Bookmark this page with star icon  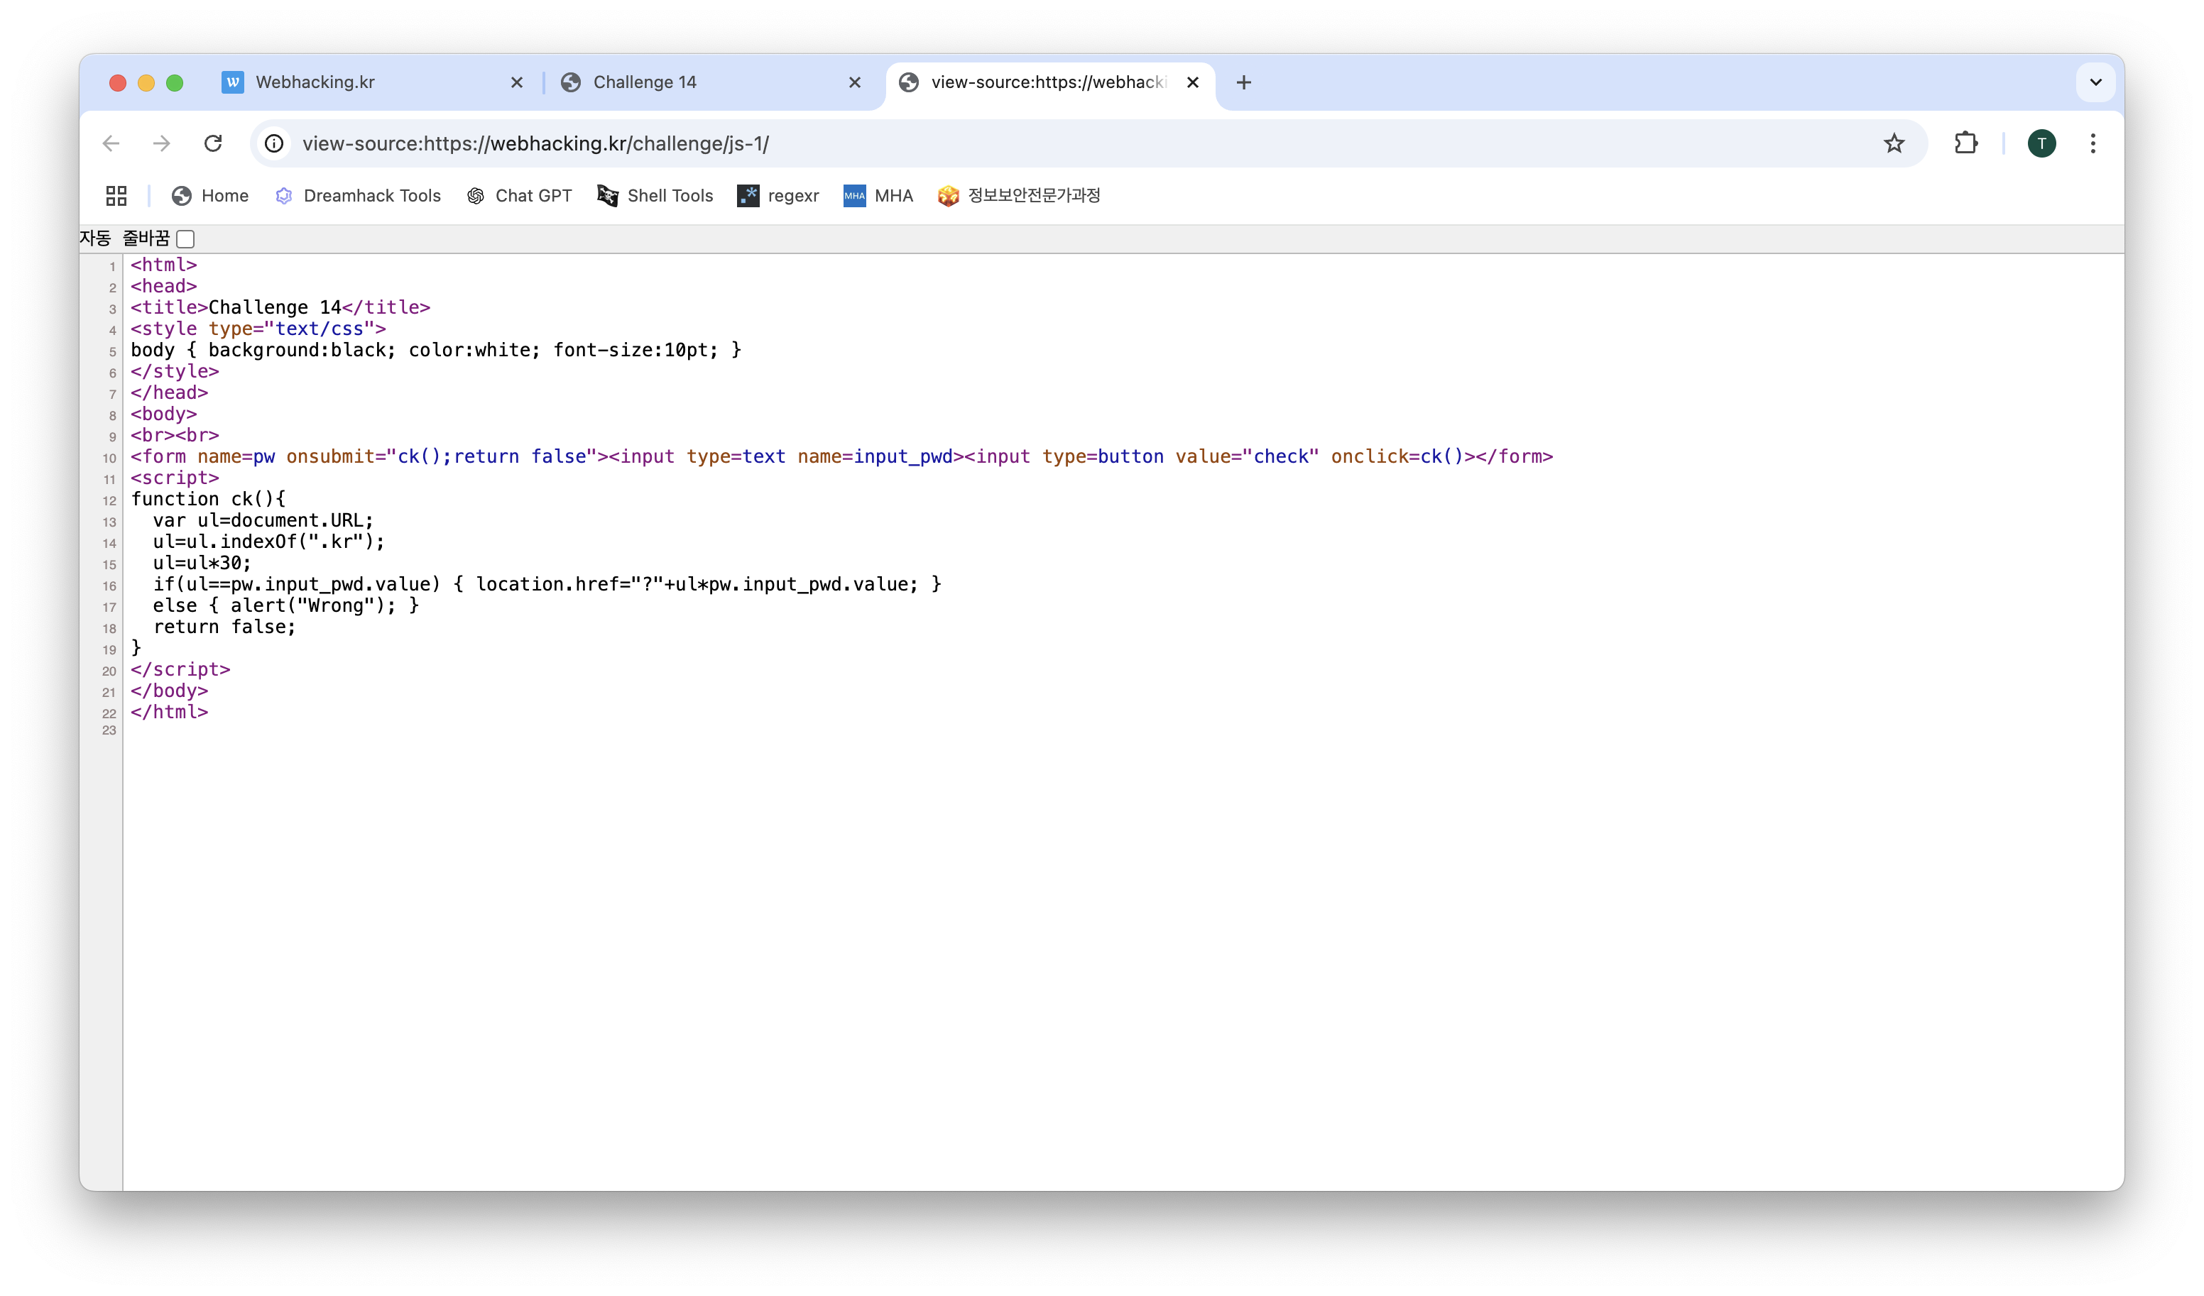[1894, 143]
